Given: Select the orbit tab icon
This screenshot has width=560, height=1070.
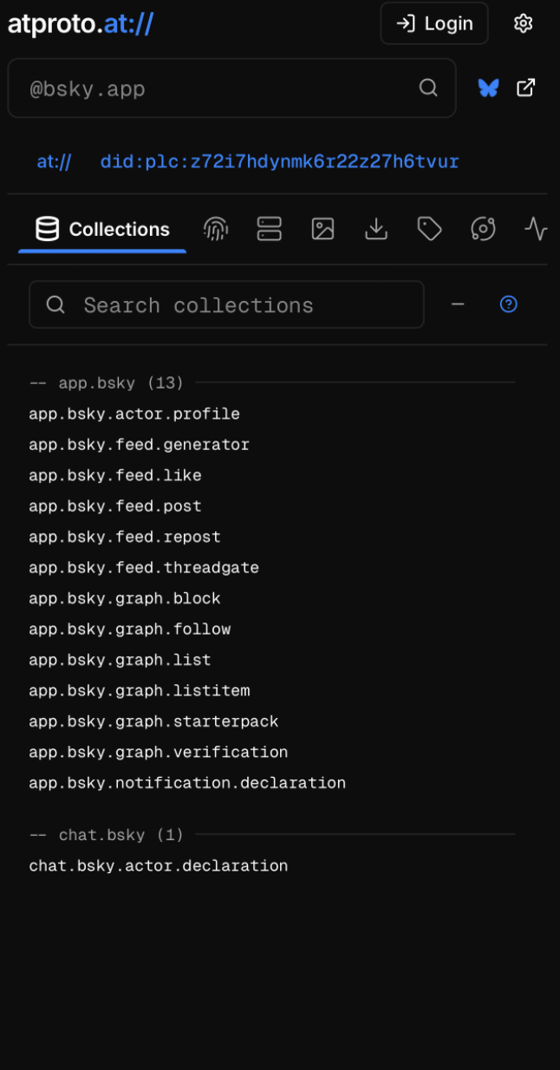Looking at the screenshot, I should tap(483, 229).
